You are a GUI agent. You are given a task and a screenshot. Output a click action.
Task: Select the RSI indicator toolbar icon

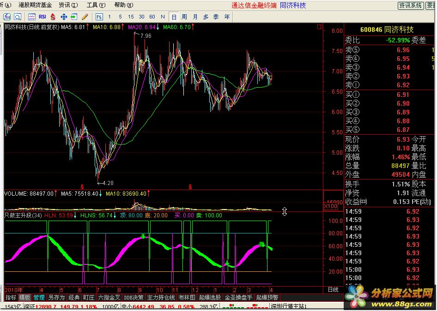pos(42,17)
